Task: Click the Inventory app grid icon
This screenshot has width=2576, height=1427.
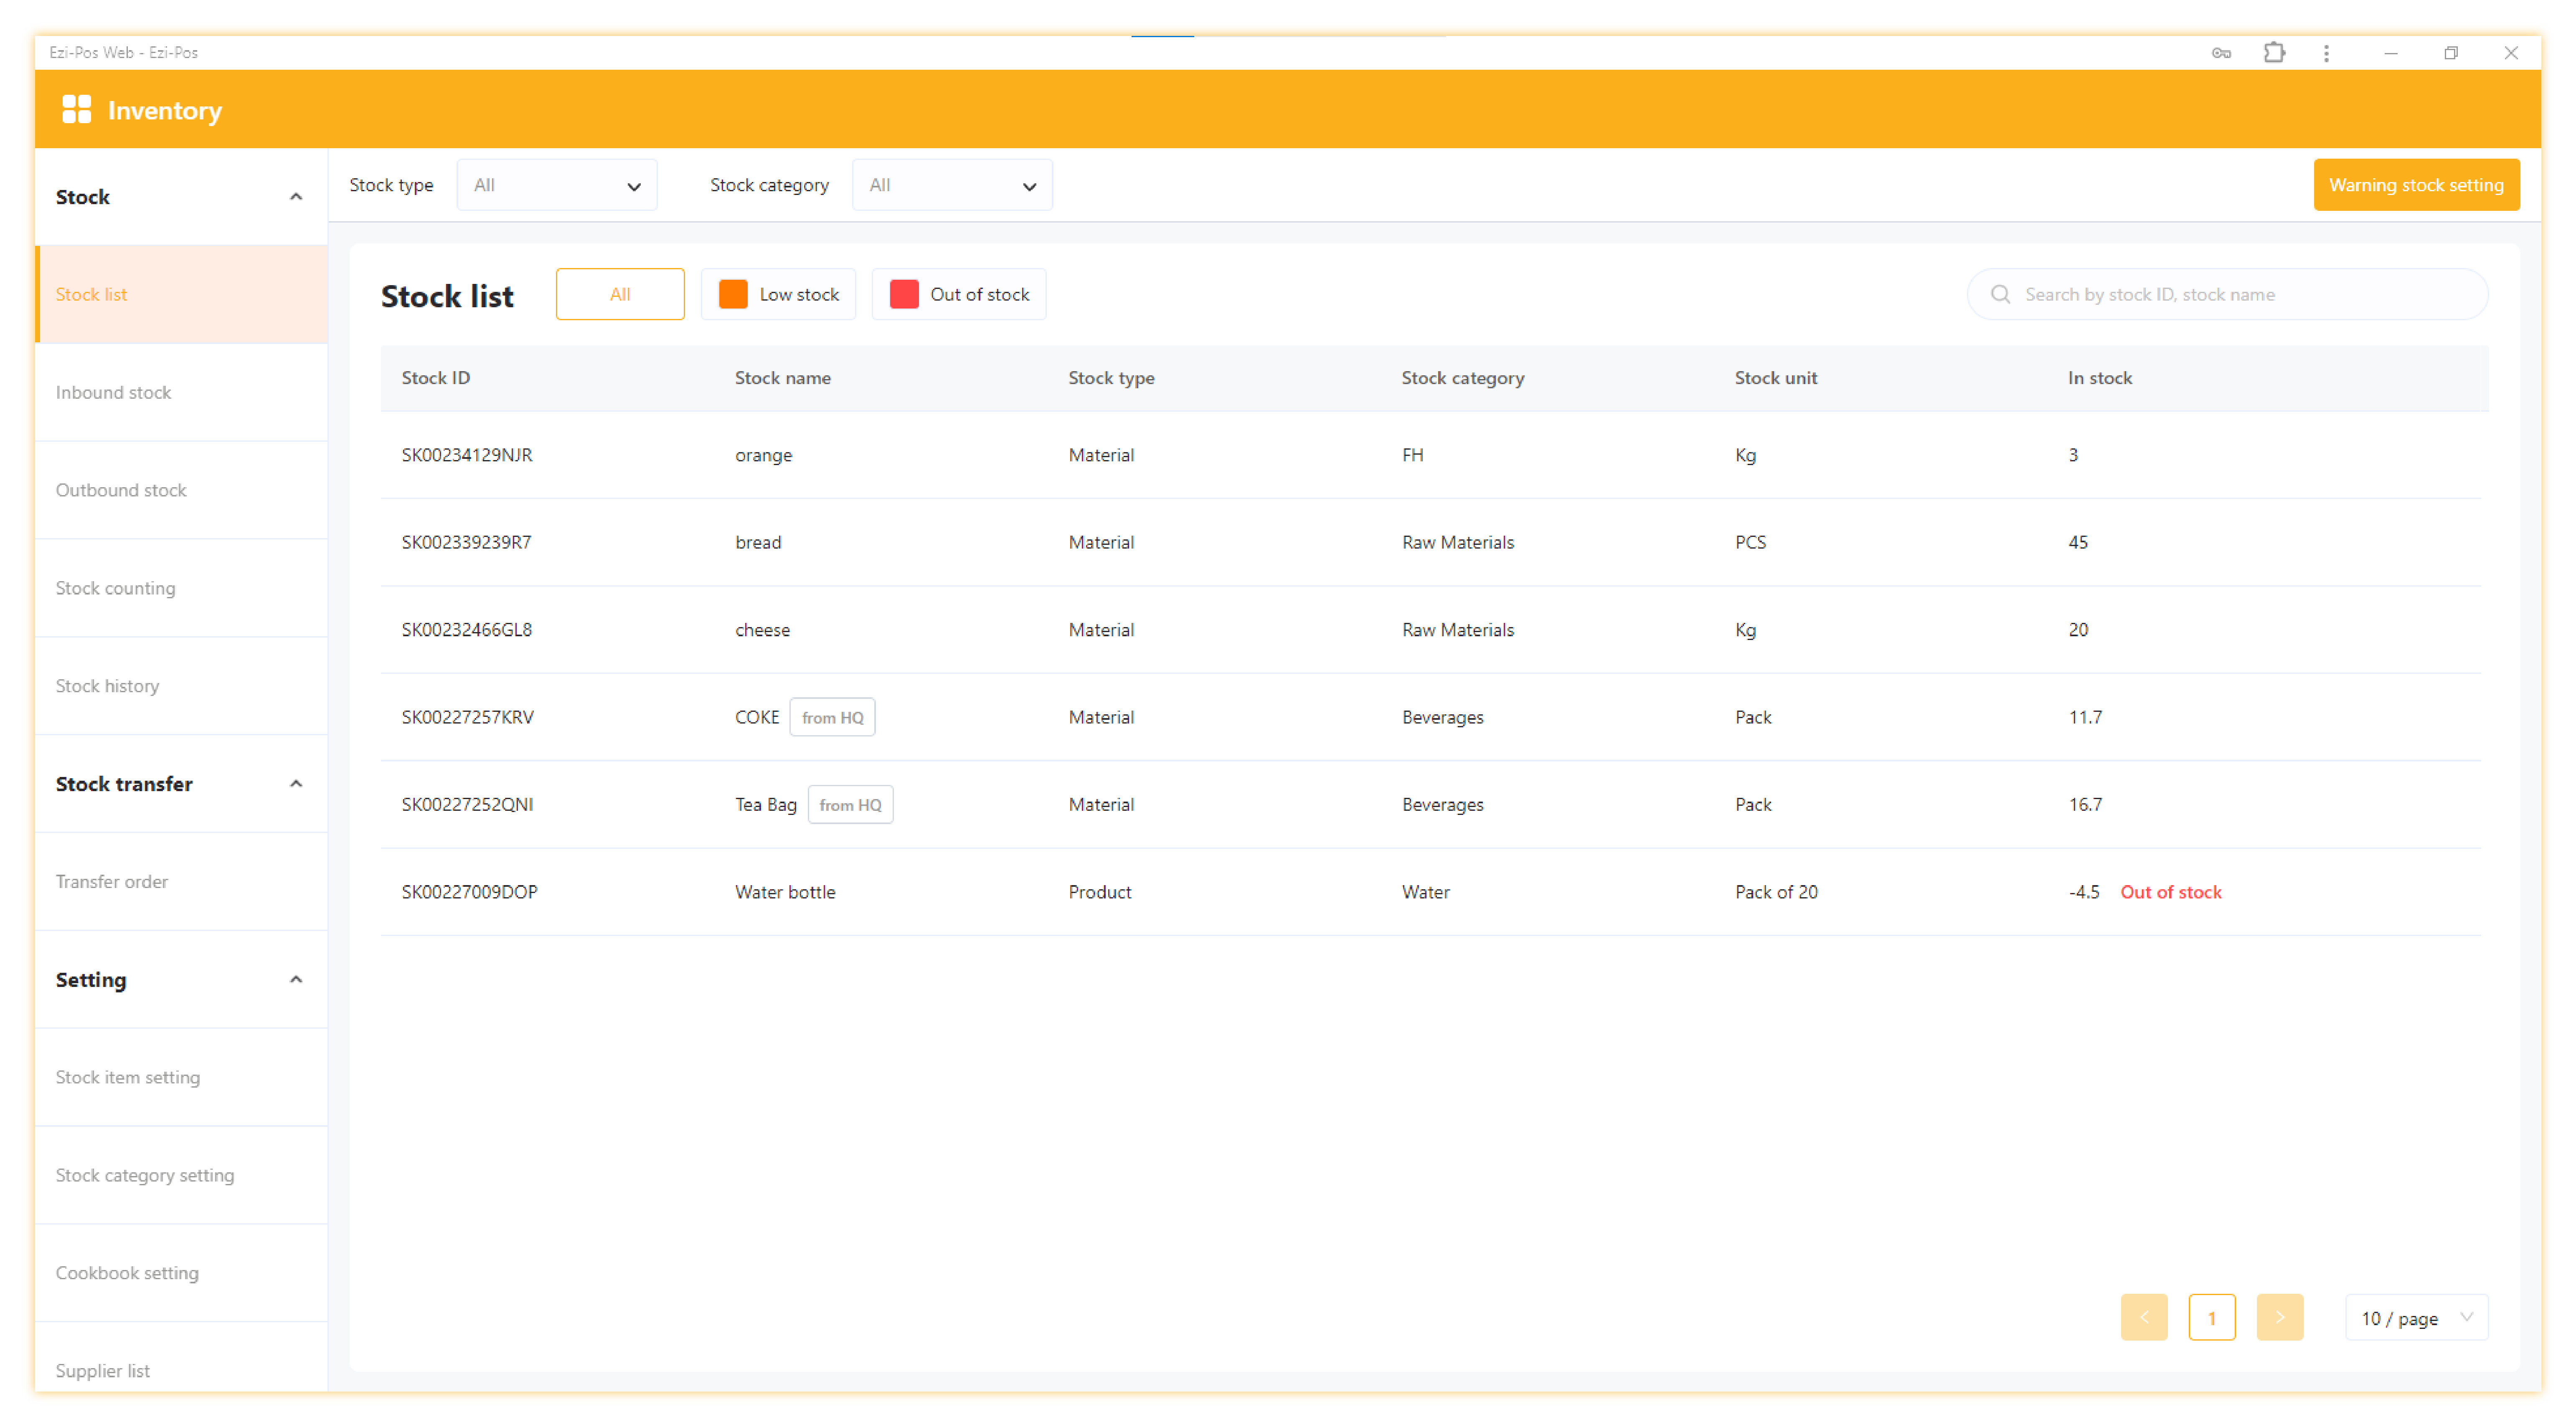Action: (x=76, y=110)
